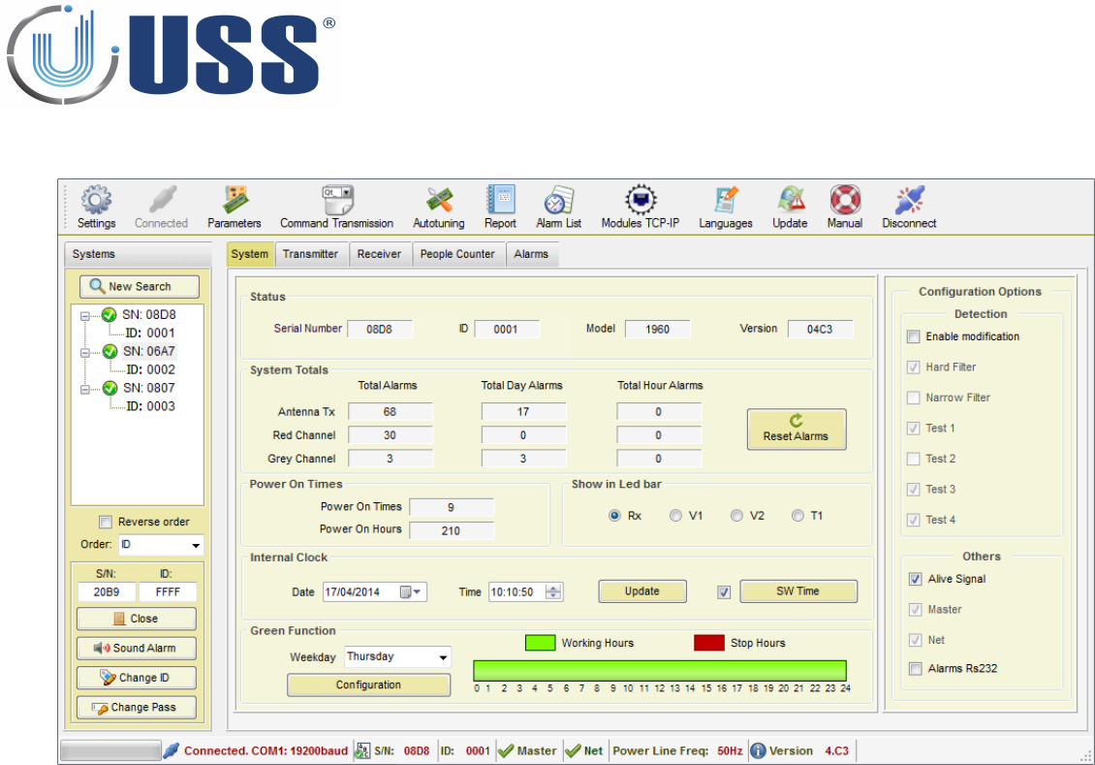The height and width of the screenshot is (765, 1095).
Task: Switch to the Transmitter tab
Action: pyautogui.click(x=310, y=254)
